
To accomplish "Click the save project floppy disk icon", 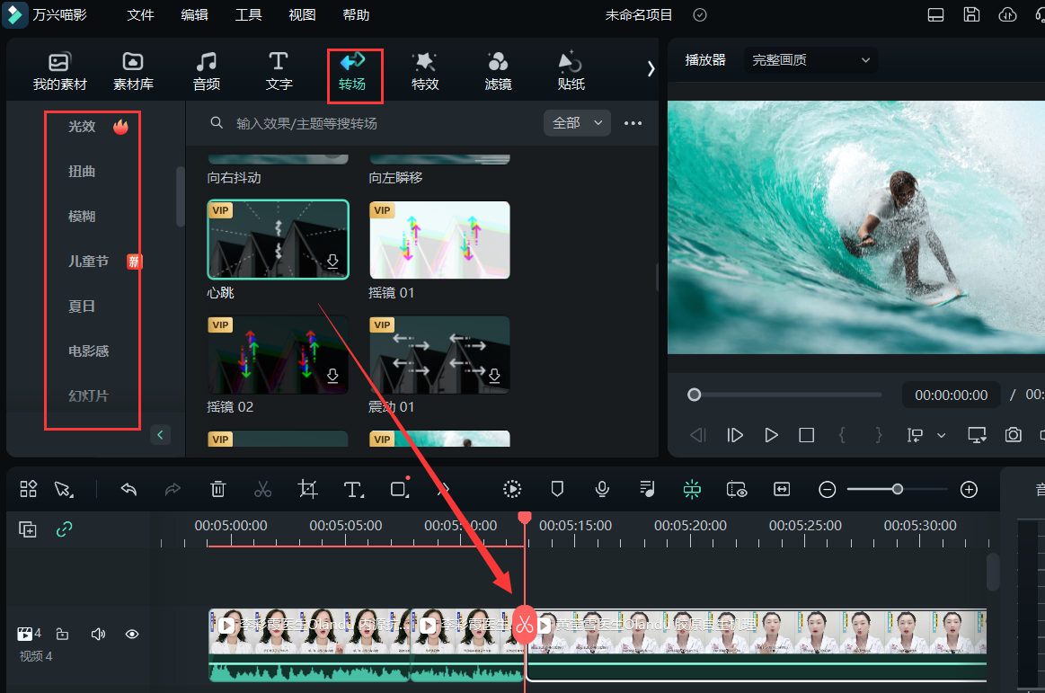I will (971, 14).
